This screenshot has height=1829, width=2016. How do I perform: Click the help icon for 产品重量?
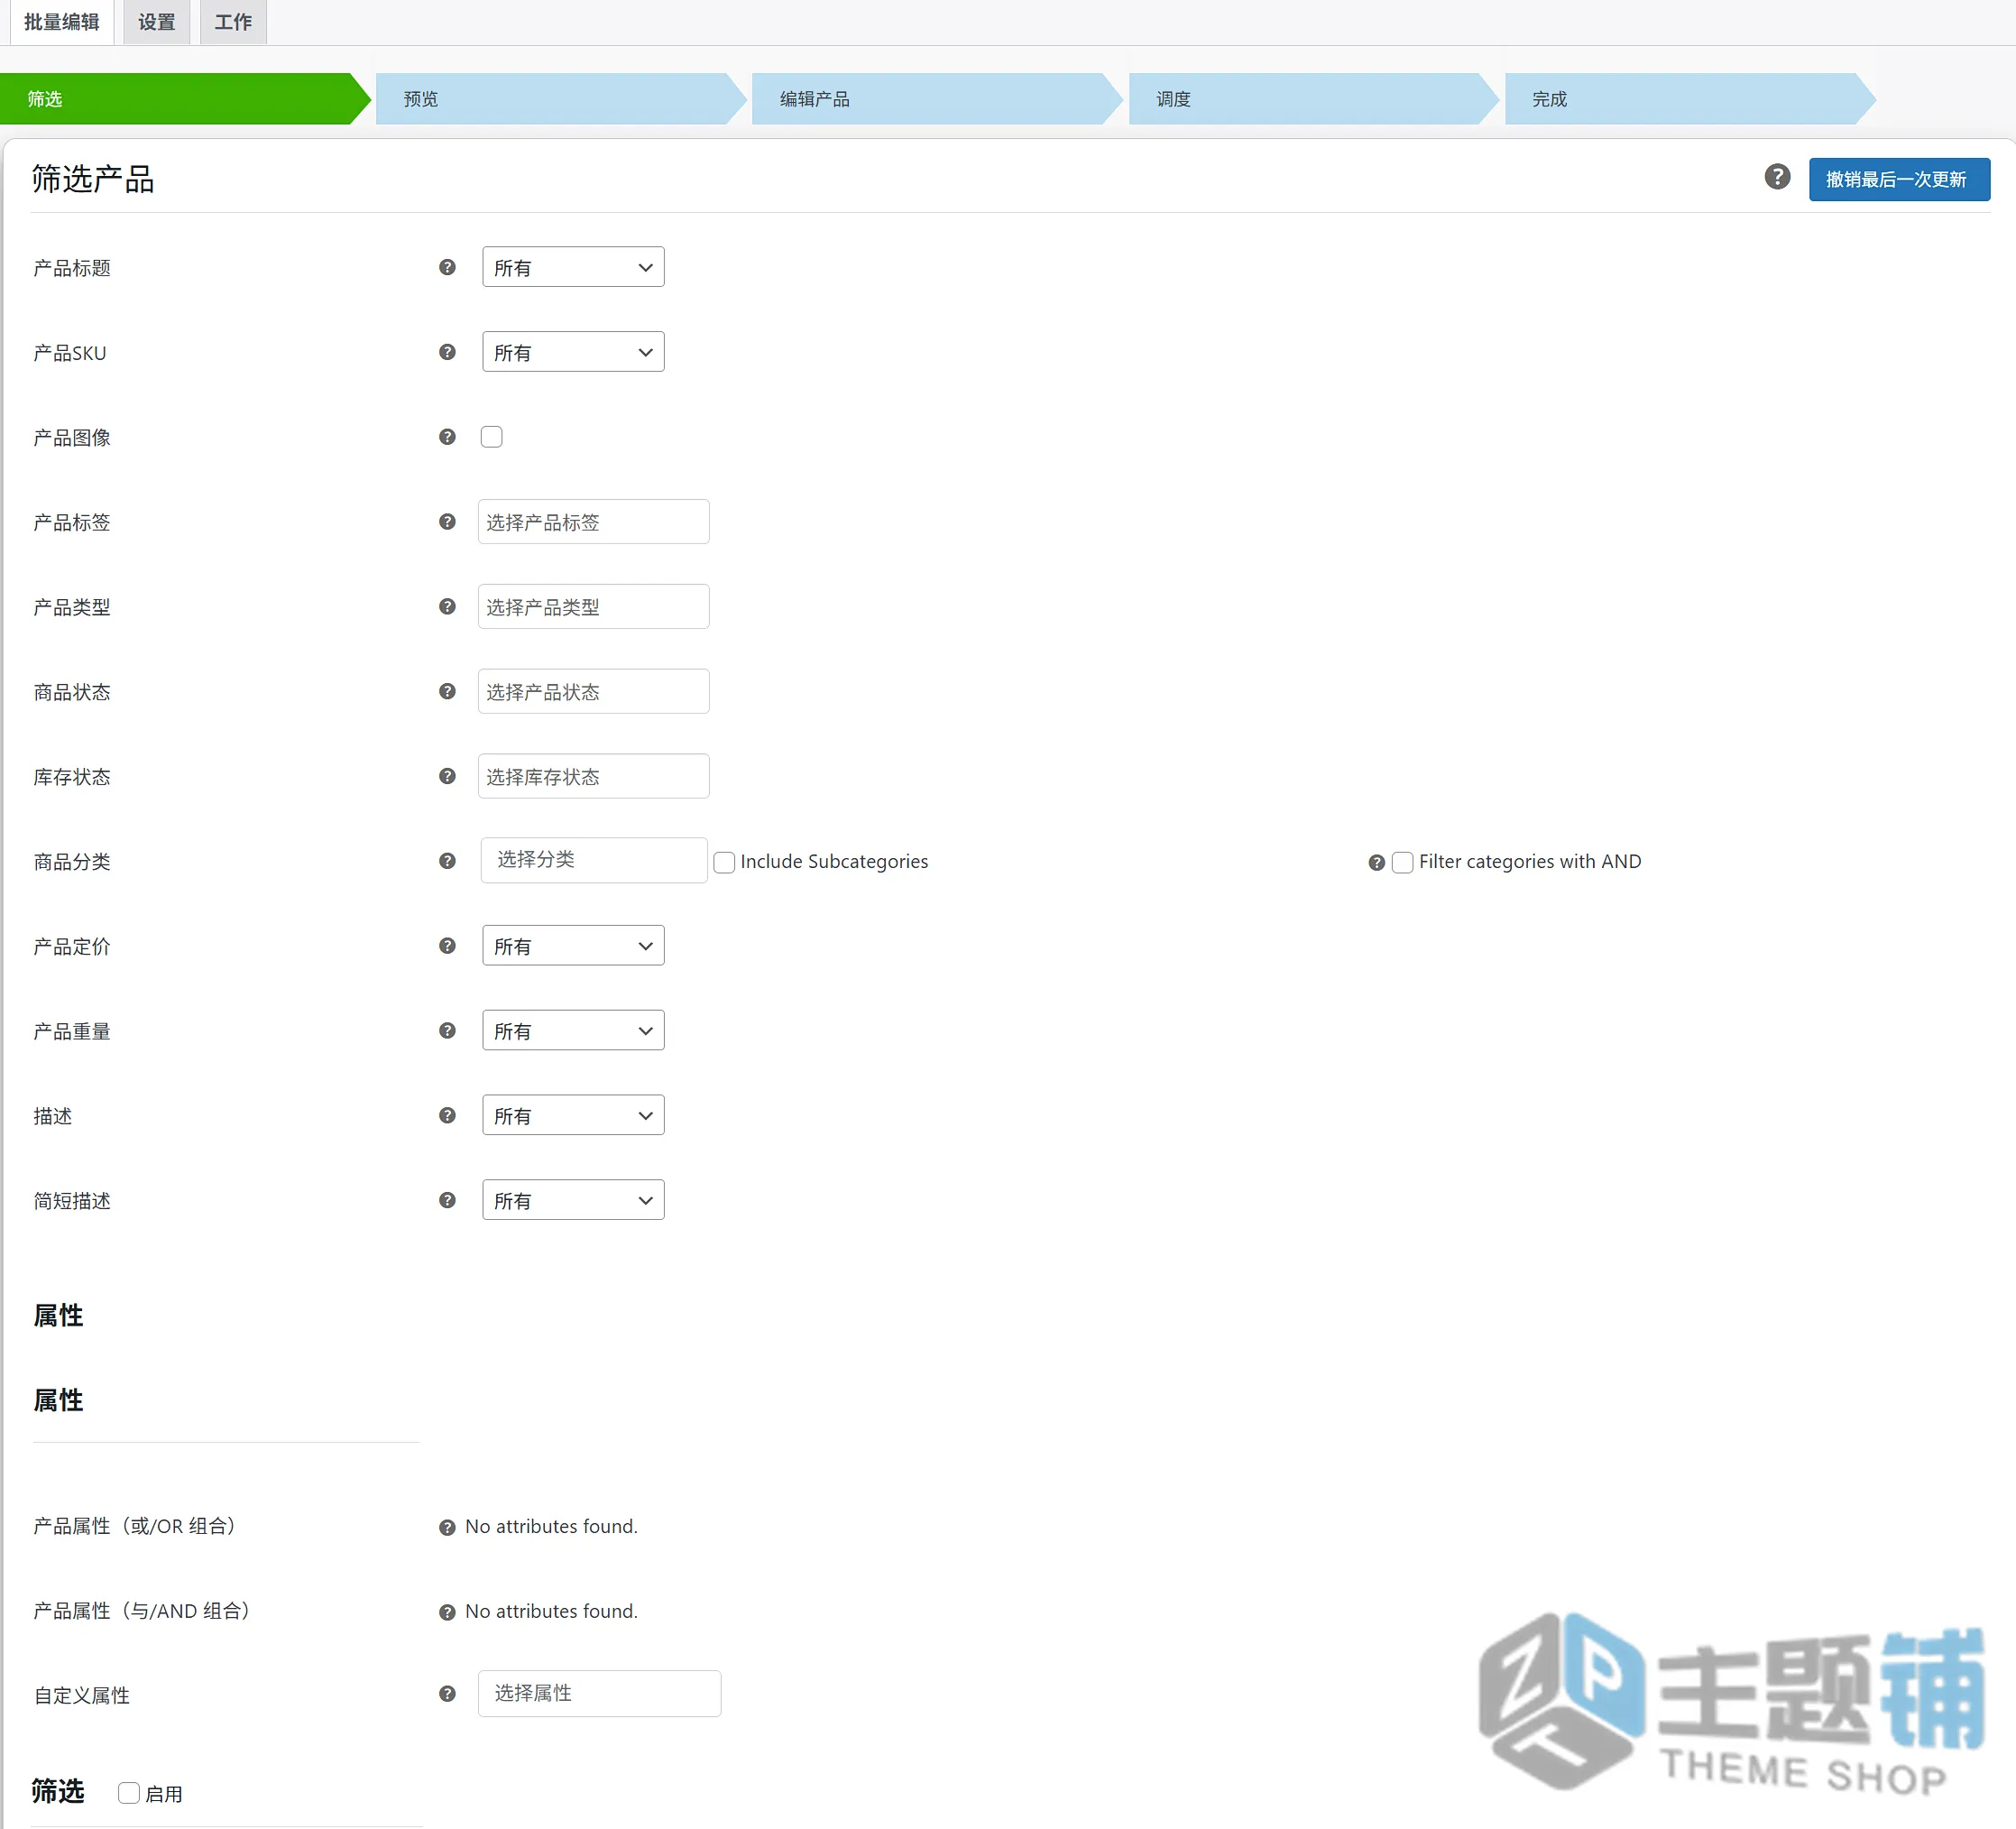tap(447, 1031)
